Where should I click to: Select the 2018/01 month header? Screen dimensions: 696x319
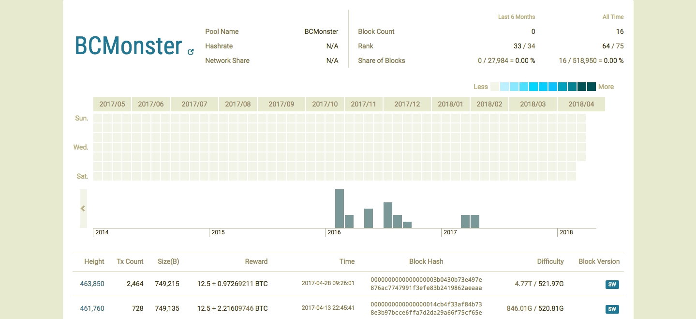pyautogui.click(x=451, y=104)
